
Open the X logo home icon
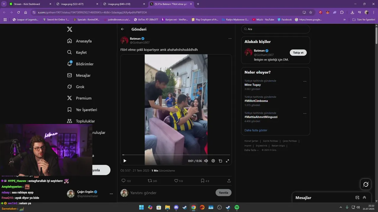coord(69,29)
